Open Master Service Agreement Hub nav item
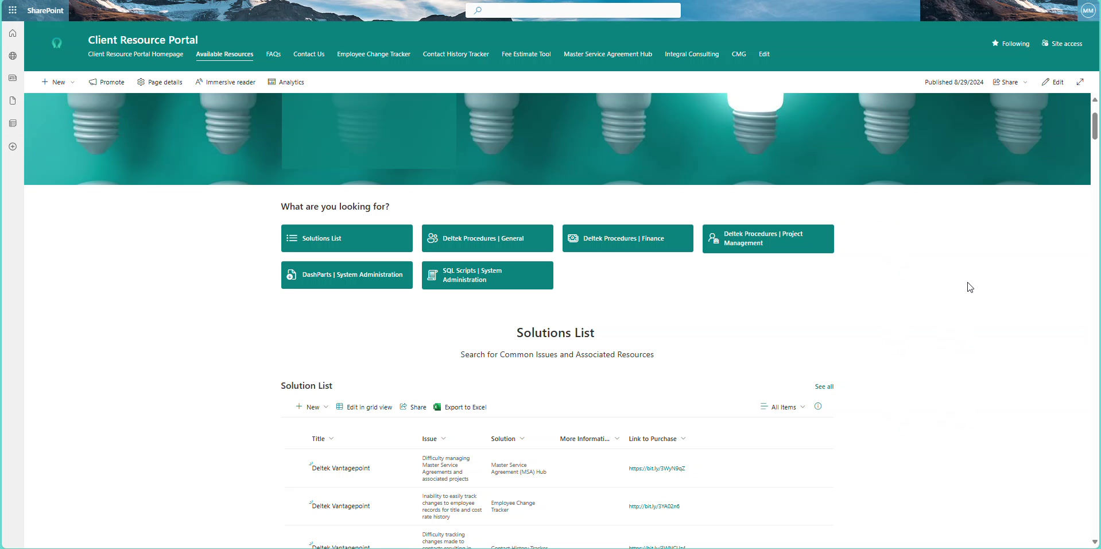This screenshot has height=549, width=1101. 607,54
